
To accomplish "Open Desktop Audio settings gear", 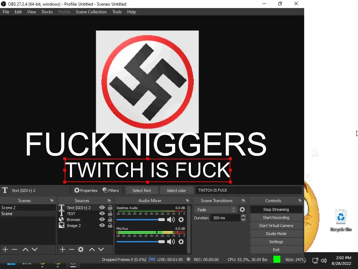I will pos(181,220).
